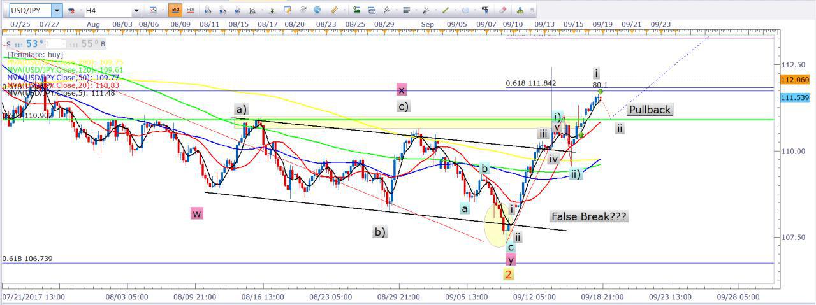Open chart type dropdown arrow
This screenshot has height=305, width=816.
(x=162, y=10)
